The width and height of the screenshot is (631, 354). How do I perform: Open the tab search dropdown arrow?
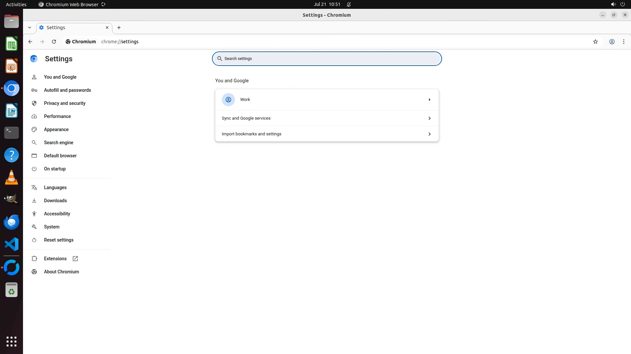click(x=30, y=28)
